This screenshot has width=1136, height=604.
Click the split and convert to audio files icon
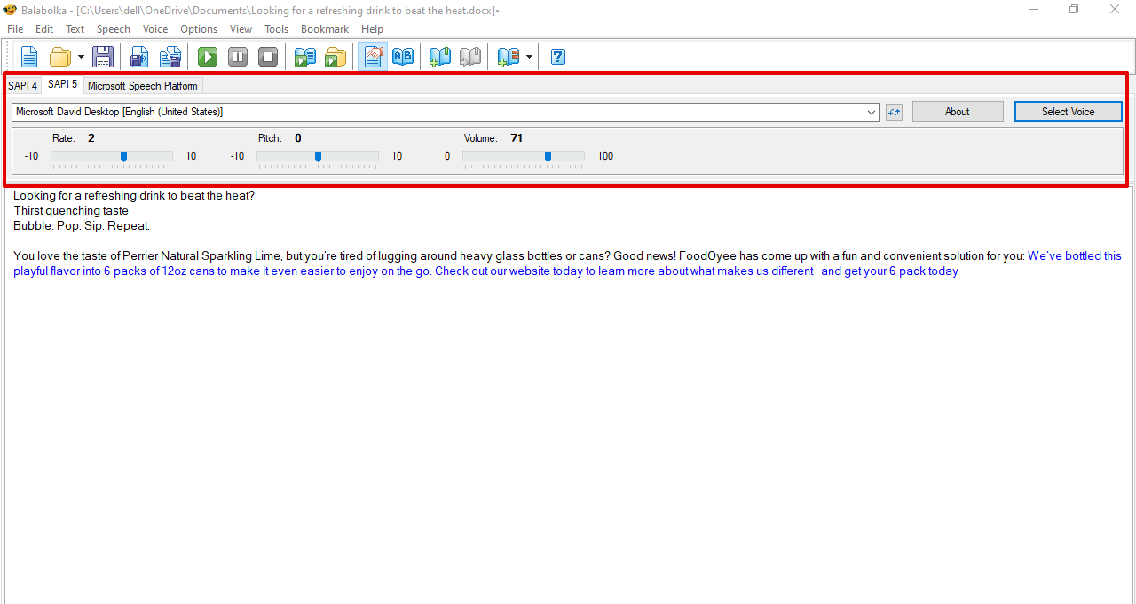pos(170,57)
